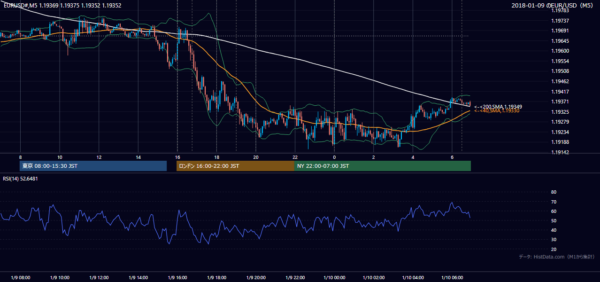Click the 1/9 14:00 date axis label
The image size is (600, 282).
tap(138, 278)
